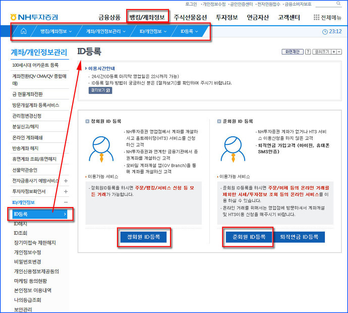Click the 준회원 ID등록 button

[249, 237]
